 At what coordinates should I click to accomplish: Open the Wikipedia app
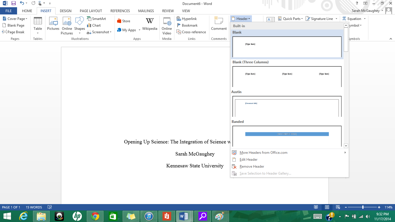point(150,24)
